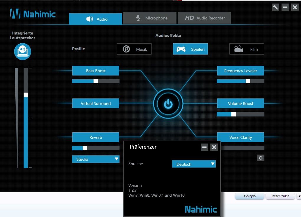Toggle the Volume Boost effect
Viewport: 301px width, 217px height.
coord(241,103)
